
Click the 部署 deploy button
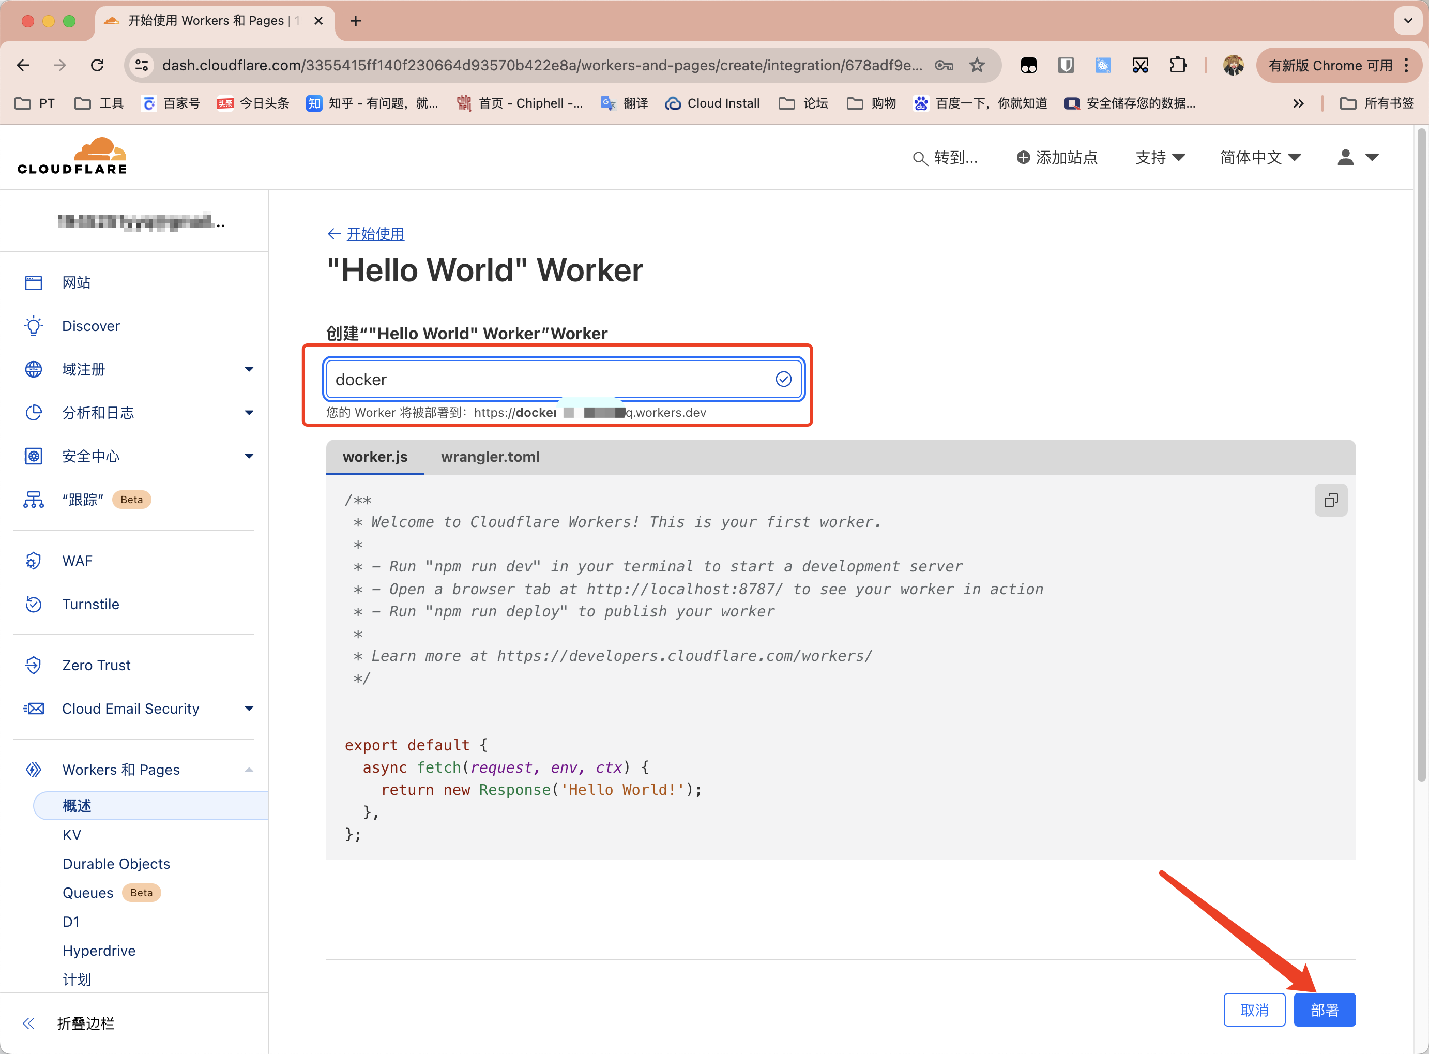tap(1325, 1010)
